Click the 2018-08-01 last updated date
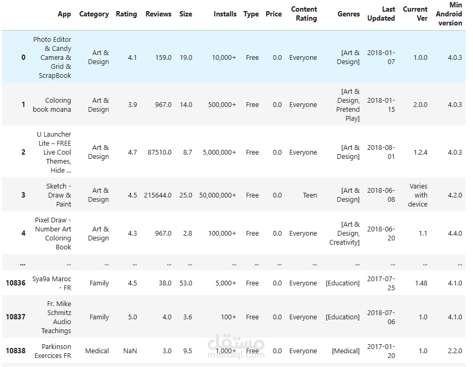 point(381,152)
